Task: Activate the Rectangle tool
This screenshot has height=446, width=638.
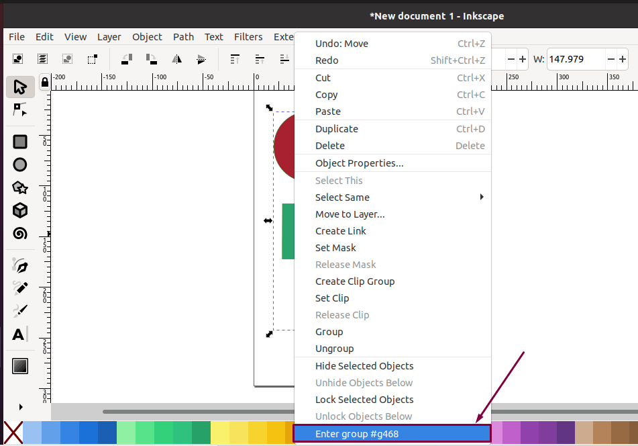Action: (19, 142)
